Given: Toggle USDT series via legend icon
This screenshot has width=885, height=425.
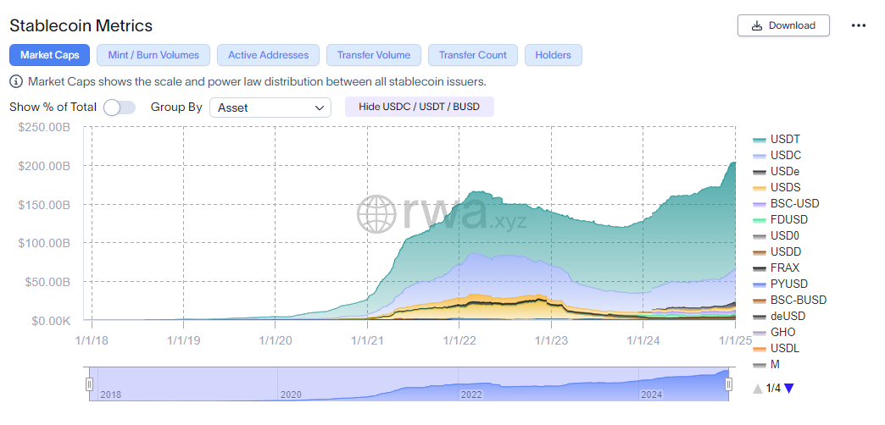Looking at the screenshot, I should pyautogui.click(x=759, y=140).
